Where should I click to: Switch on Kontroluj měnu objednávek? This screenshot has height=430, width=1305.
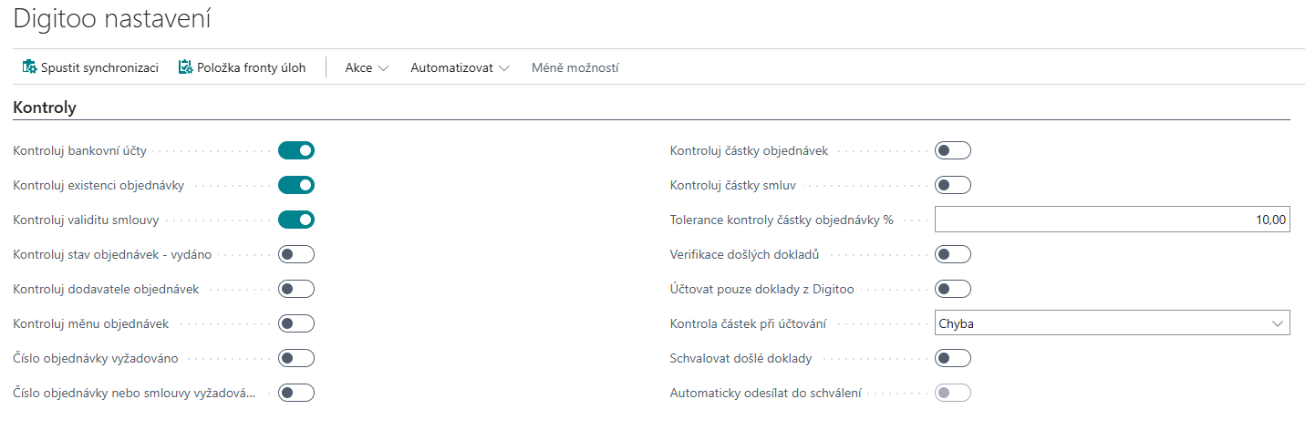296,323
